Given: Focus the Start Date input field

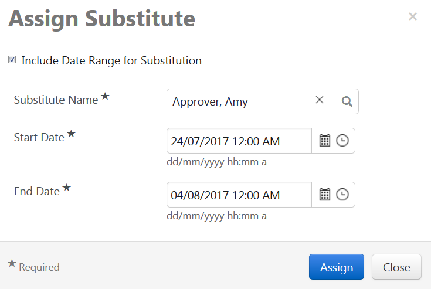Looking at the screenshot, I should coord(239,141).
